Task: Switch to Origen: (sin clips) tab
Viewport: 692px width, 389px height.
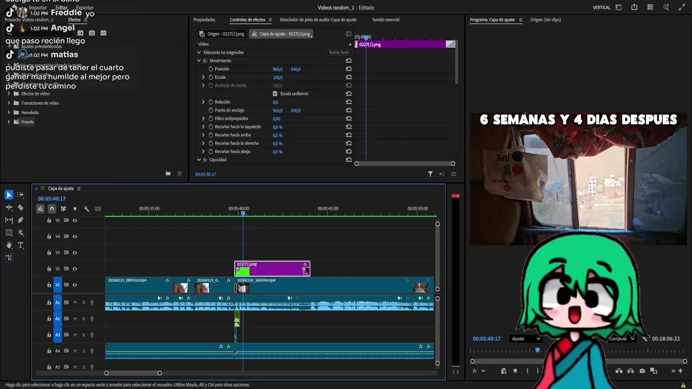Action: point(545,20)
